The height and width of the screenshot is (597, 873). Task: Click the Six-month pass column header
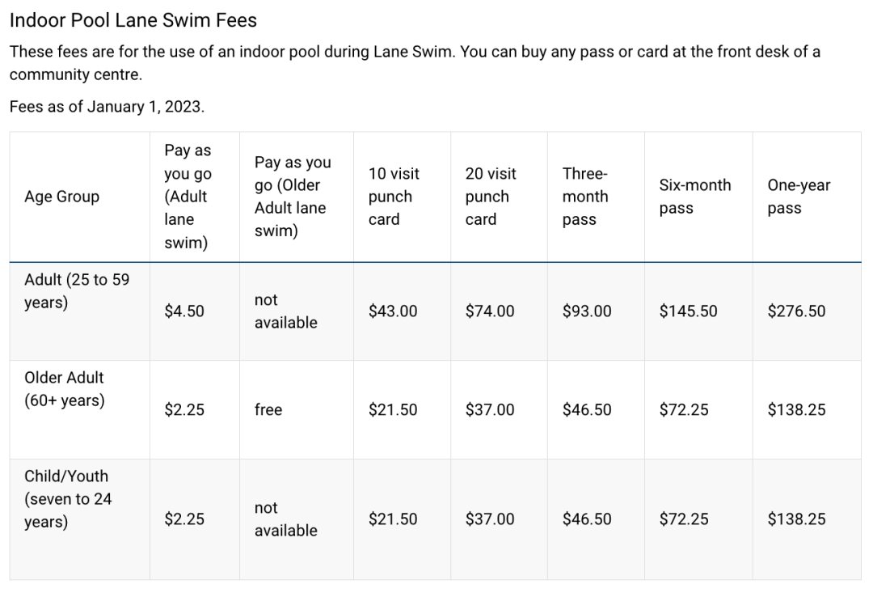(x=694, y=197)
